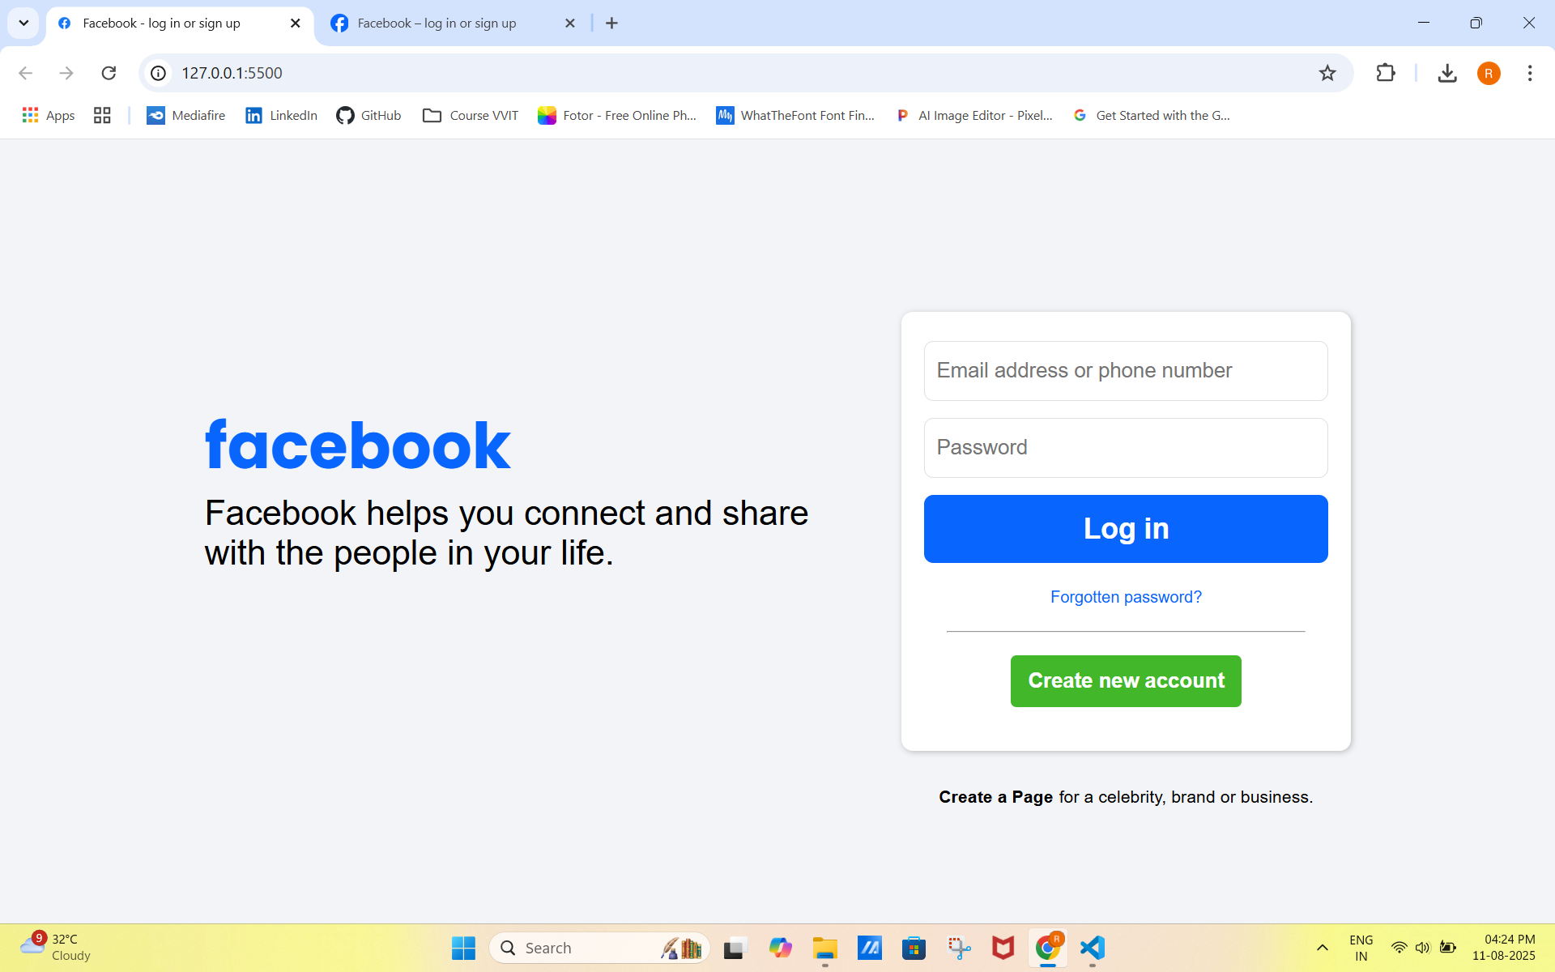This screenshot has width=1555, height=972.
Task: Select the first Facebook login tab
Action: coord(178,23)
